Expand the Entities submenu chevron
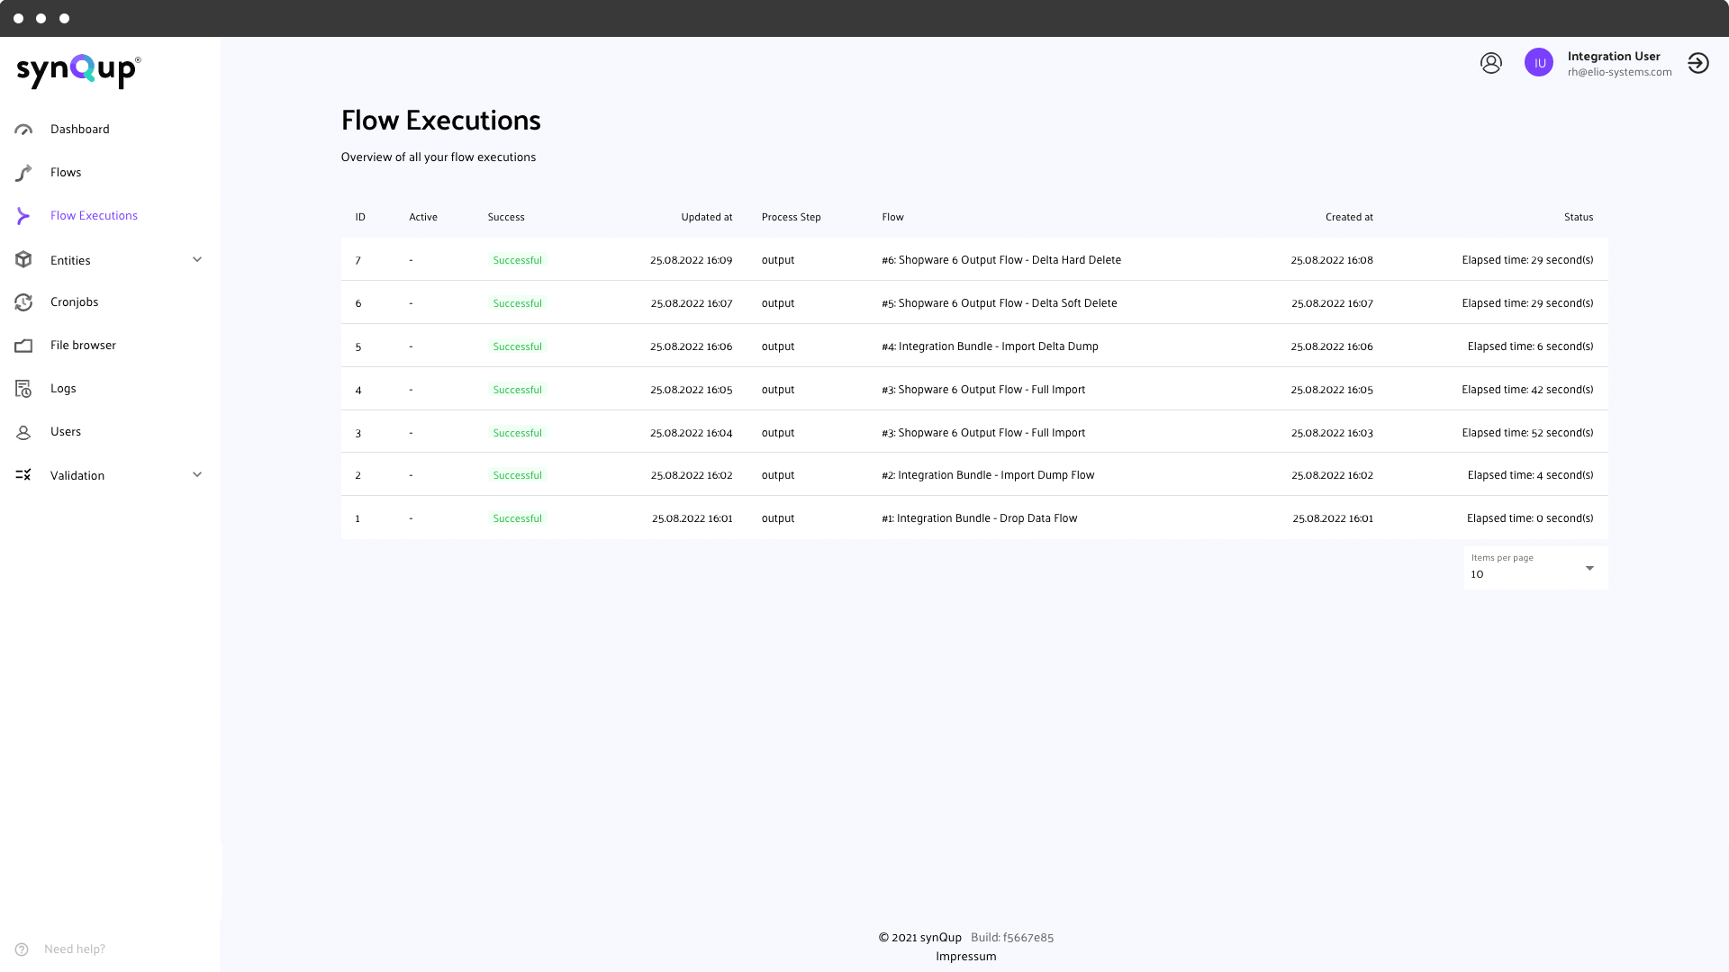Image resolution: width=1729 pixels, height=972 pixels. pos(197,260)
